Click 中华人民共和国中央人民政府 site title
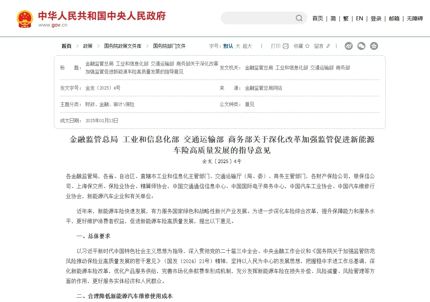The height and width of the screenshot is (302, 430). 102,16
